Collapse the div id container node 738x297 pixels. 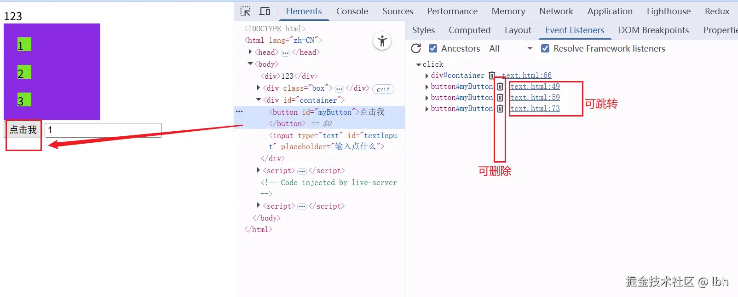pyautogui.click(x=258, y=100)
